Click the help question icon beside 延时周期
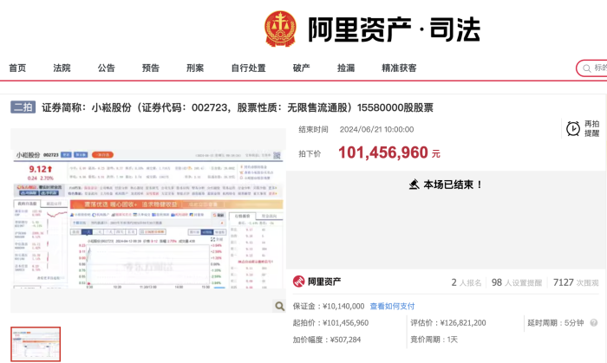Viewport: 607px width, 363px height. coord(593,323)
